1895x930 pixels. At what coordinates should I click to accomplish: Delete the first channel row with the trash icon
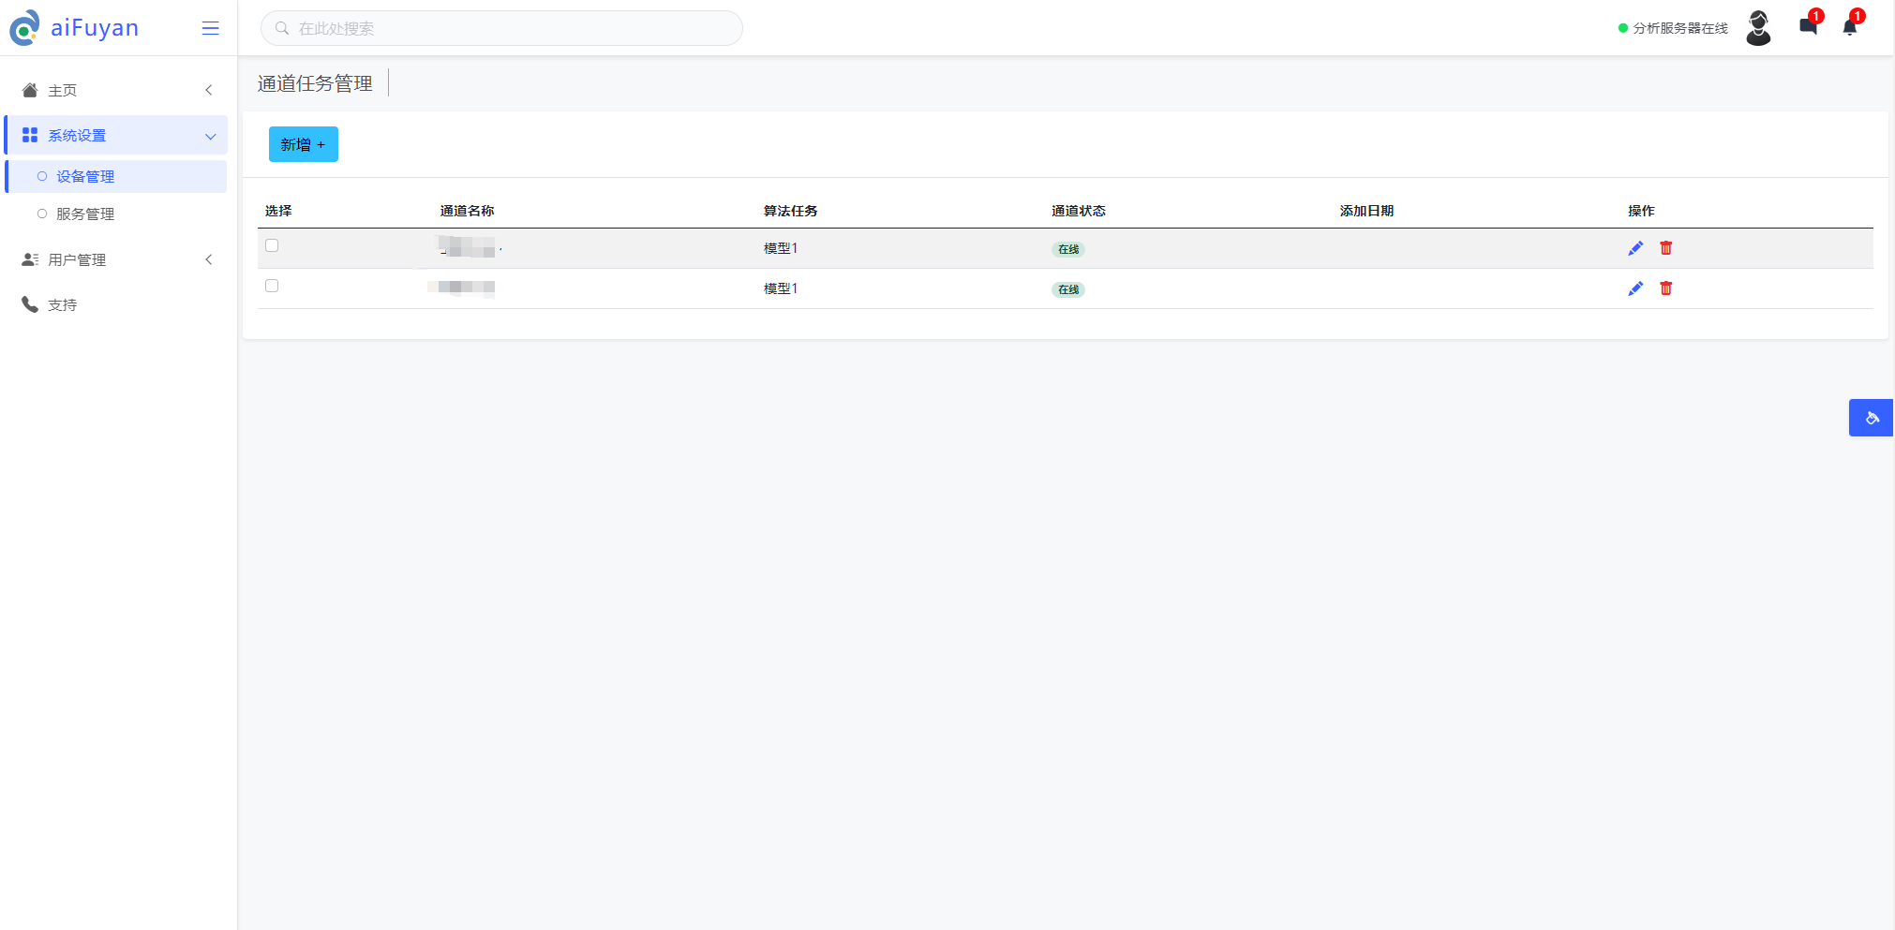pyautogui.click(x=1666, y=248)
